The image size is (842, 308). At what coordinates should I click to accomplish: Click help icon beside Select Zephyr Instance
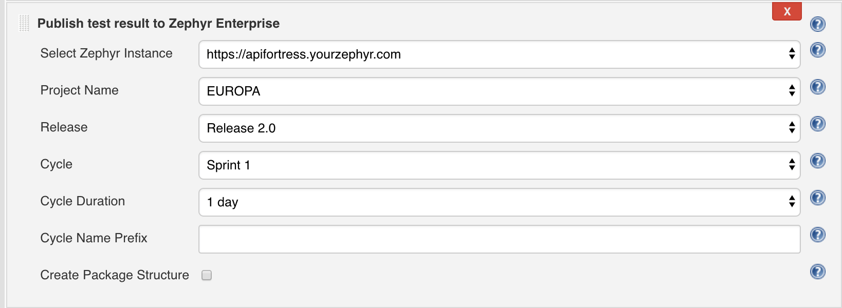pos(817,50)
